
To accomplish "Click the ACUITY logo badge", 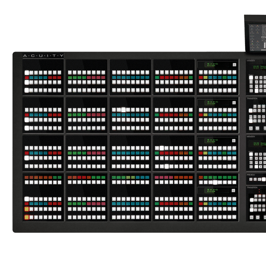I will pyautogui.click(x=43, y=56).
